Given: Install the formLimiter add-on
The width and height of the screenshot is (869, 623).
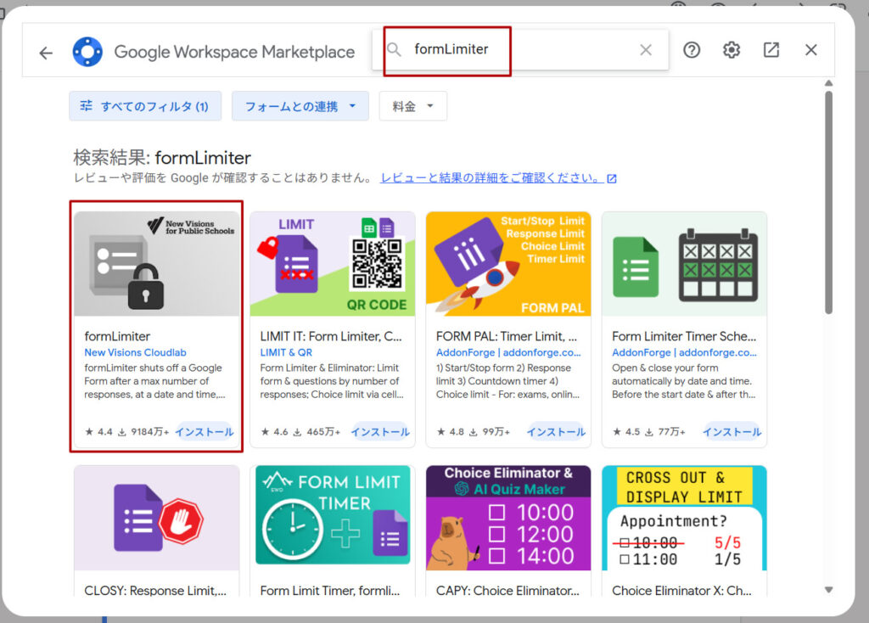Looking at the screenshot, I should 205,432.
